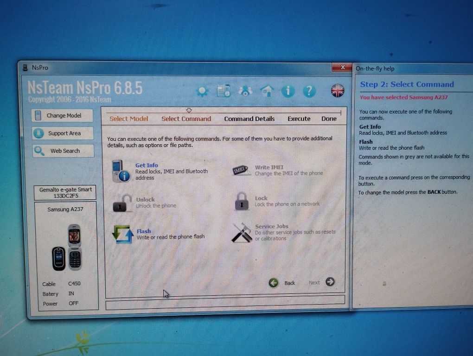
Task: Select the Lock padlock icon
Action: click(242, 201)
